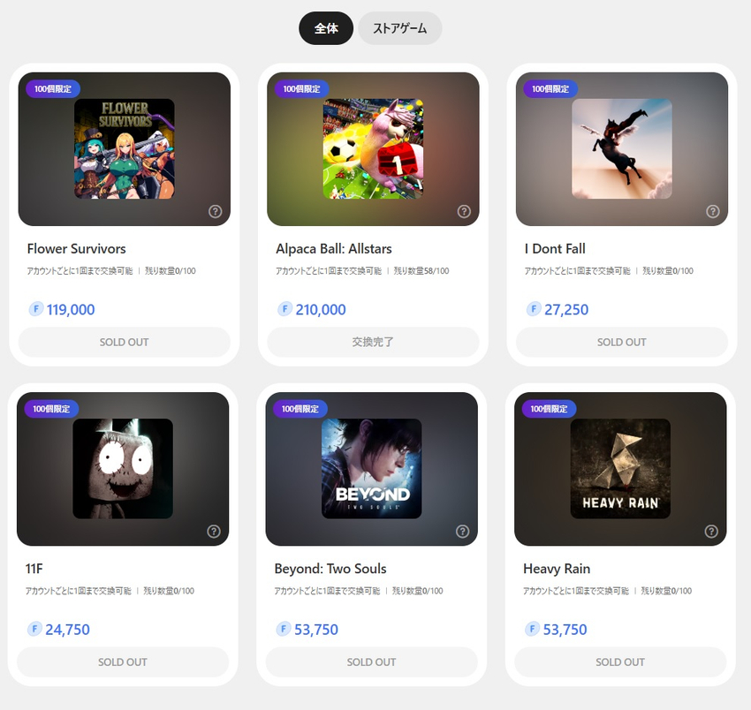The width and height of the screenshot is (751, 710).
Task: Open the Flower Survivors game thumbnail
Action: (x=124, y=148)
